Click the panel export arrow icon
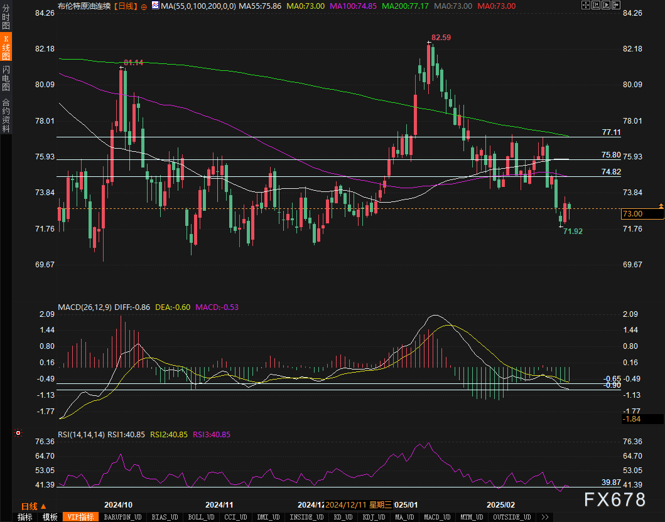Image resolution: width=665 pixels, height=522 pixels. [x=616, y=5]
